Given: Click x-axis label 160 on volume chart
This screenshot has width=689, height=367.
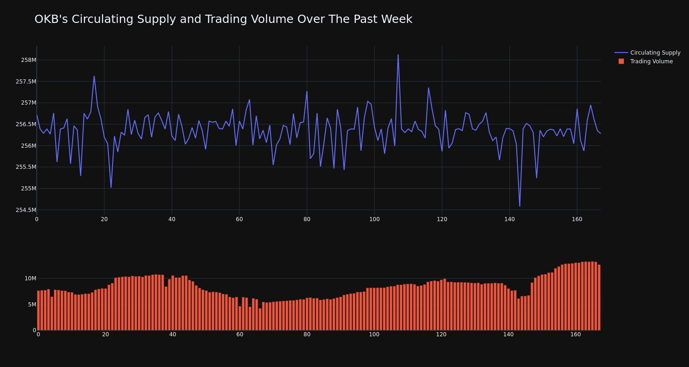Looking at the screenshot, I should pyautogui.click(x=576, y=334).
